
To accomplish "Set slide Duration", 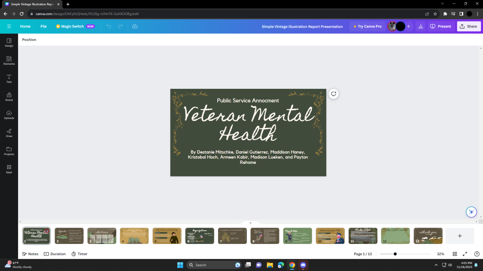I will (x=55, y=254).
